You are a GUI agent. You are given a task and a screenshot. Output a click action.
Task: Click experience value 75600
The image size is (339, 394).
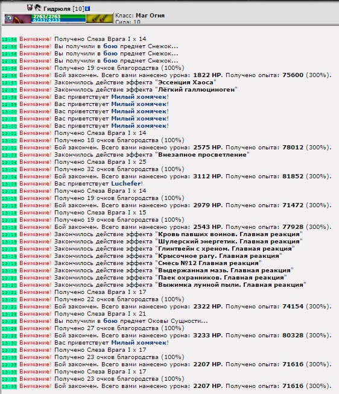point(293,75)
